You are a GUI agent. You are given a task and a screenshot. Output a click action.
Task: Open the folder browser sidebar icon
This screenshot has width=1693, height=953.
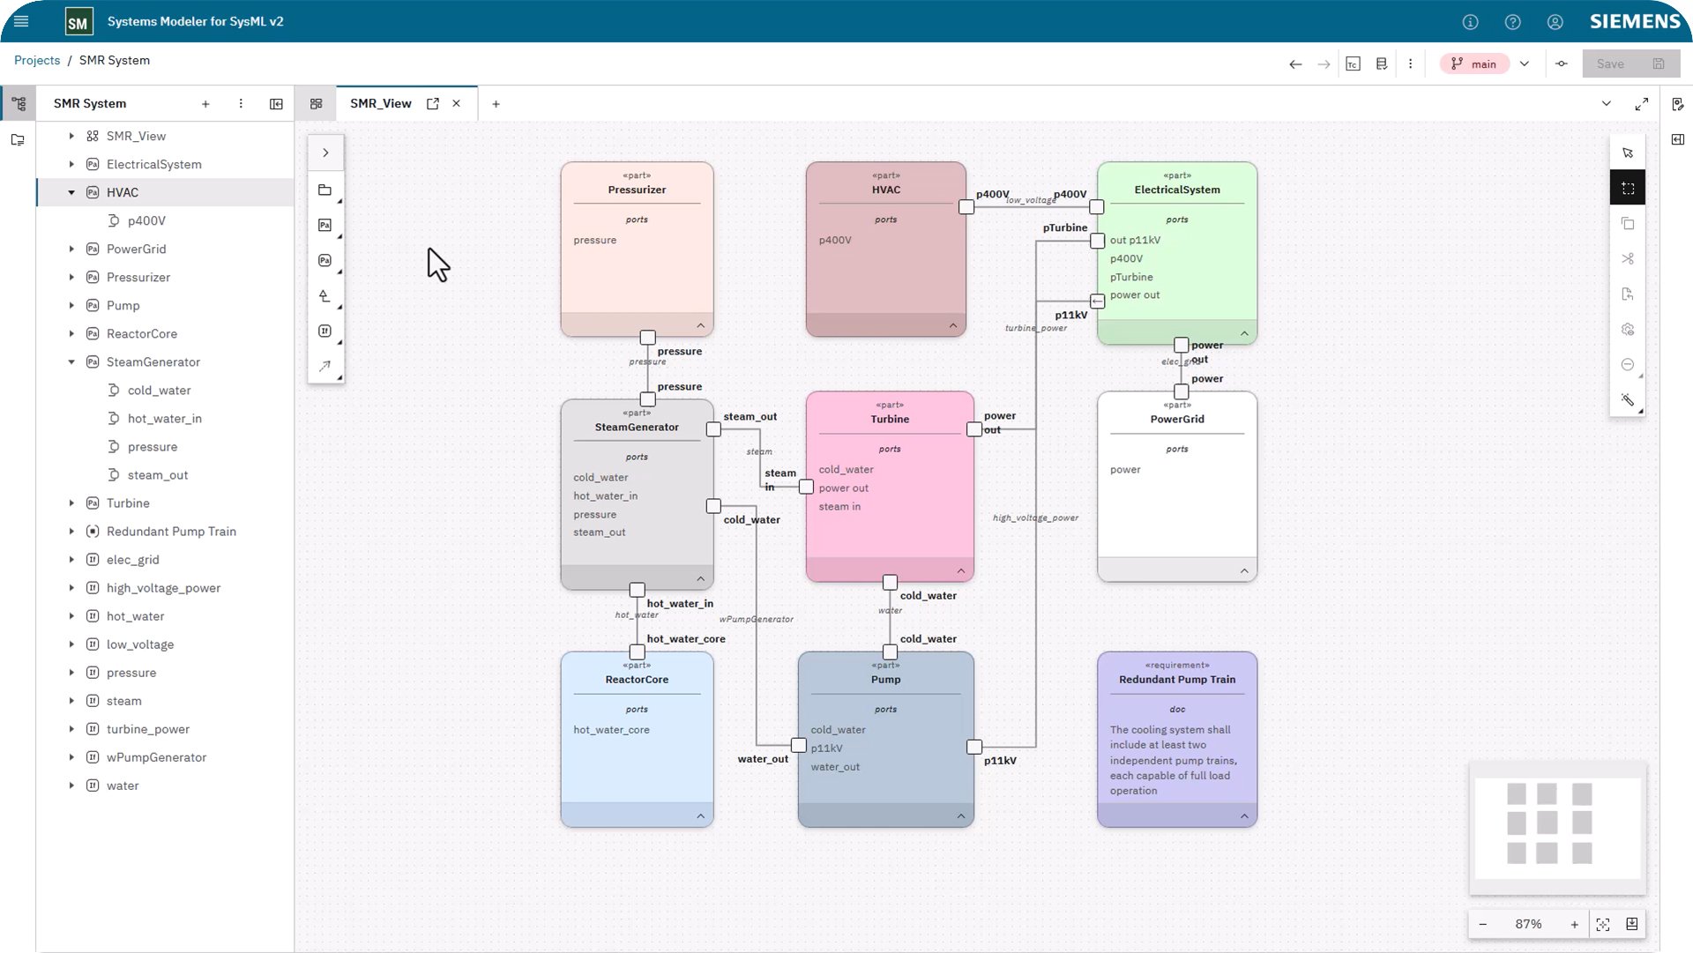[x=18, y=140]
